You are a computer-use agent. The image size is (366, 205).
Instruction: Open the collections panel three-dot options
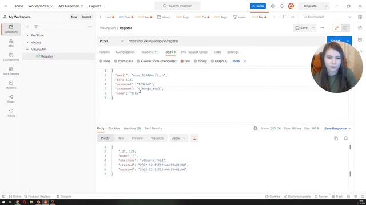click(90, 27)
